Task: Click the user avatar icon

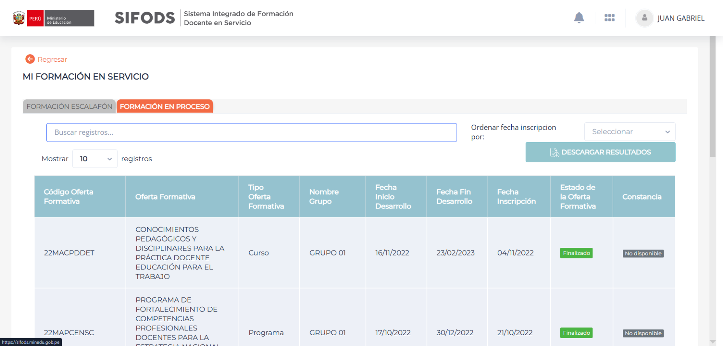Action: click(x=644, y=18)
